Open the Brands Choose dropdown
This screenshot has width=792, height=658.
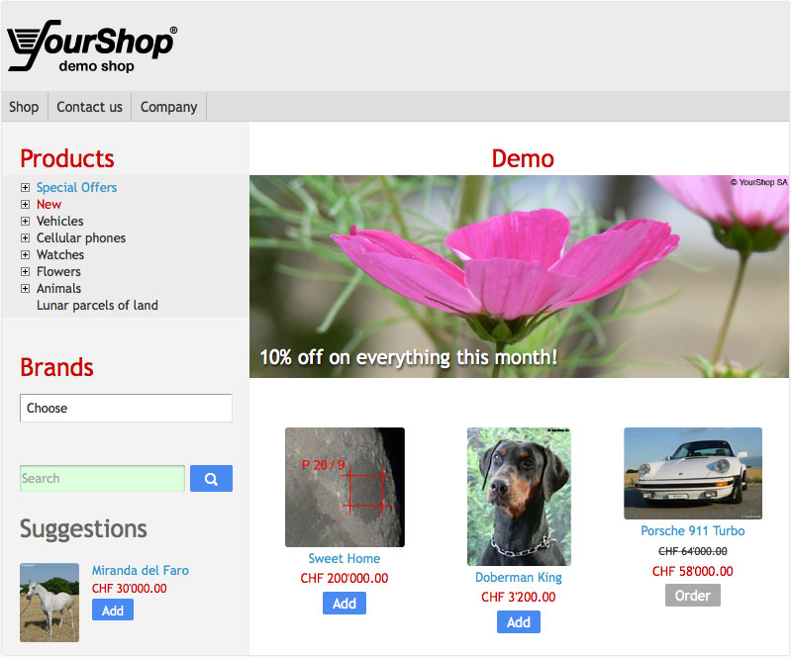coord(127,408)
